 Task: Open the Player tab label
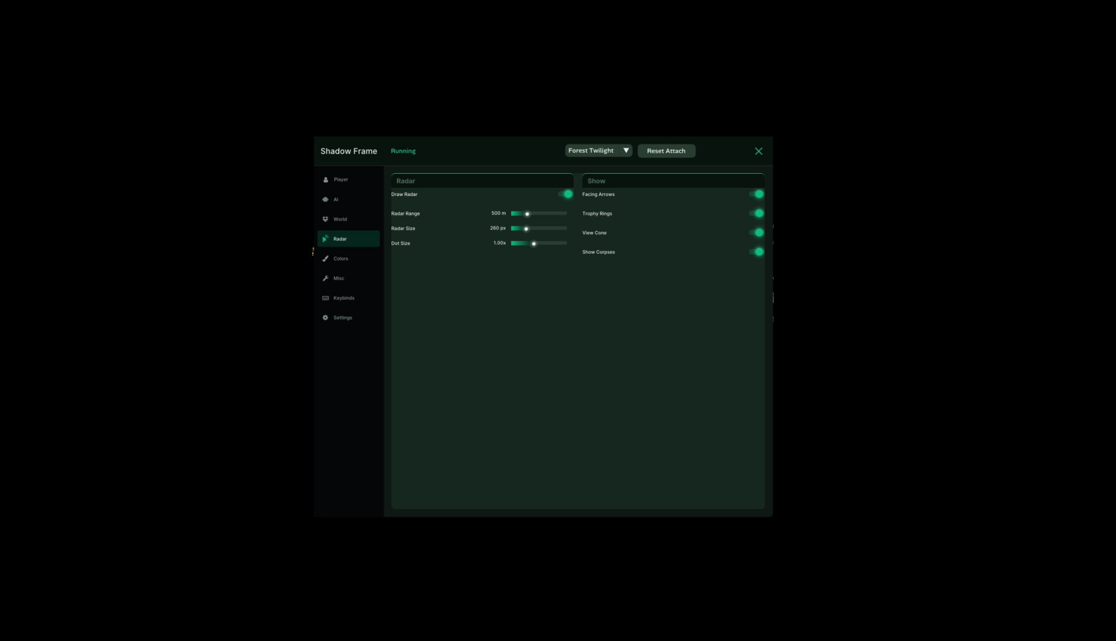(x=341, y=180)
